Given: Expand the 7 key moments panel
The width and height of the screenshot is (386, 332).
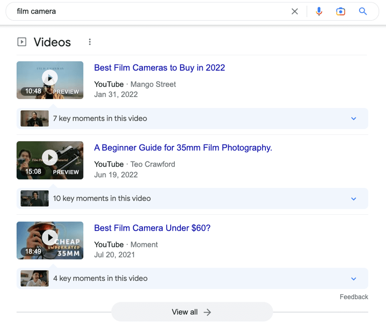Looking at the screenshot, I should tap(353, 119).
